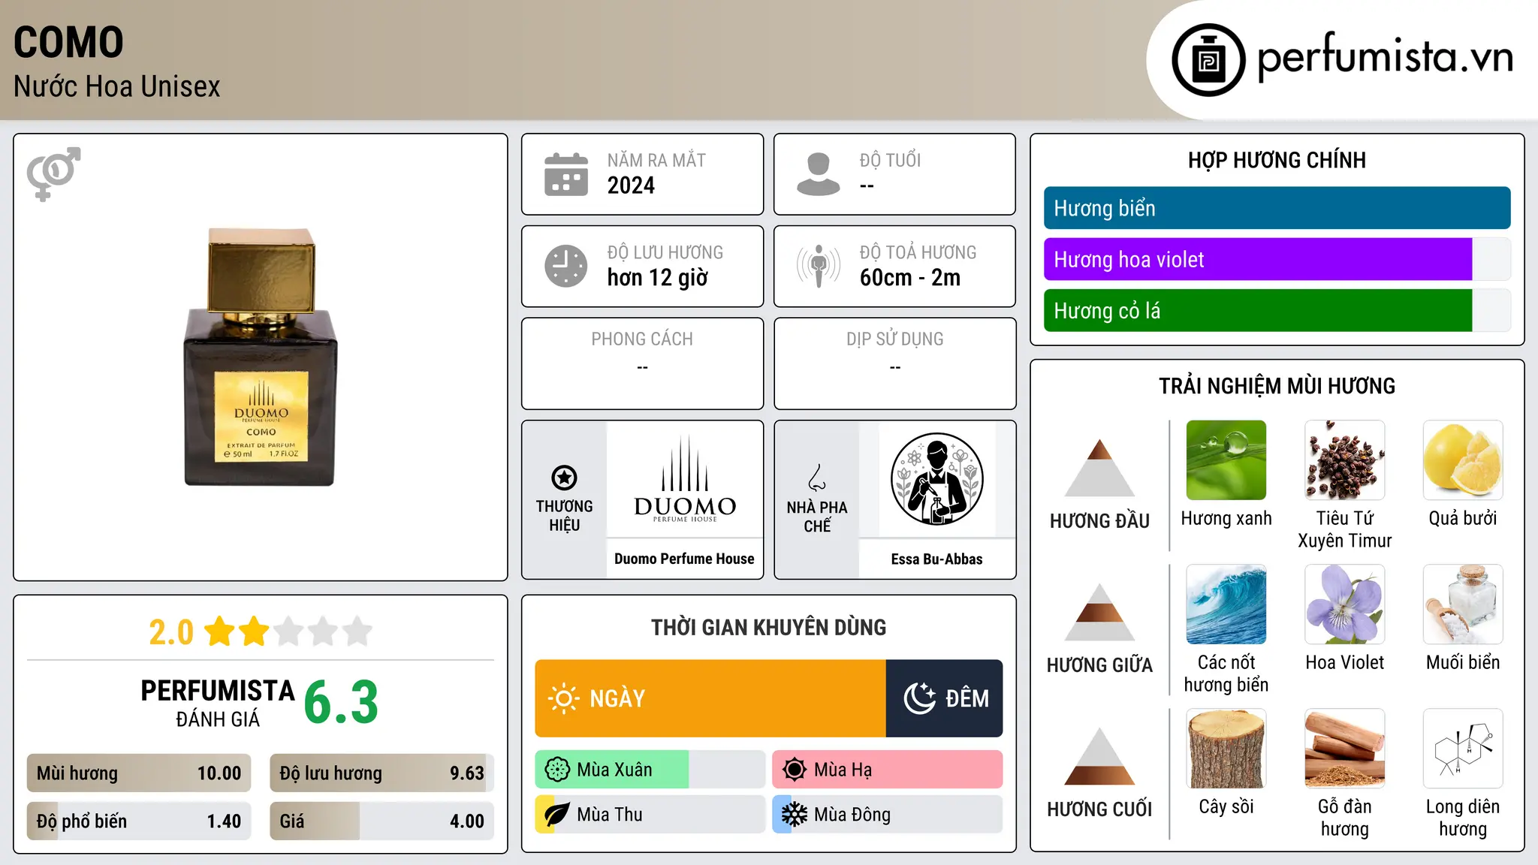Click the longevity value hơn 12 giờ

coord(657,278)
